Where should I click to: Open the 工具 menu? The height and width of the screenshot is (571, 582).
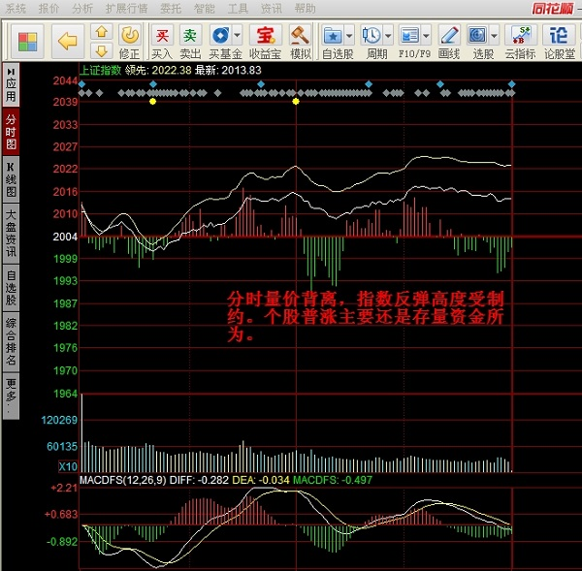coord(238,9)
